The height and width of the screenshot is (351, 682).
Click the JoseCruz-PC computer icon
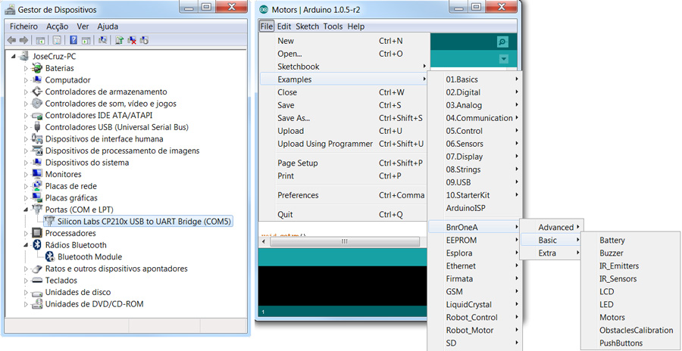coord(25,57)
